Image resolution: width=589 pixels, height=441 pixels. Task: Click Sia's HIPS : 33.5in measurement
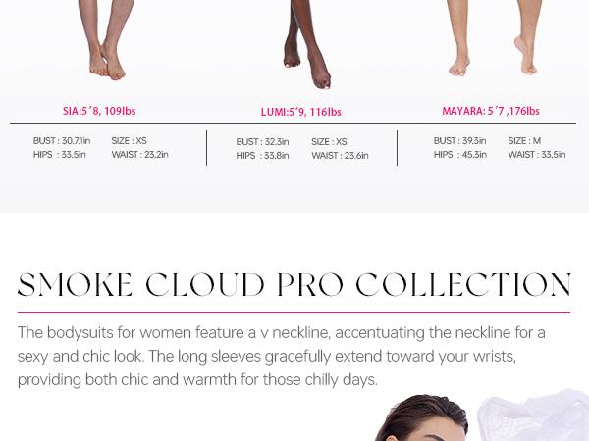(59, 155)
